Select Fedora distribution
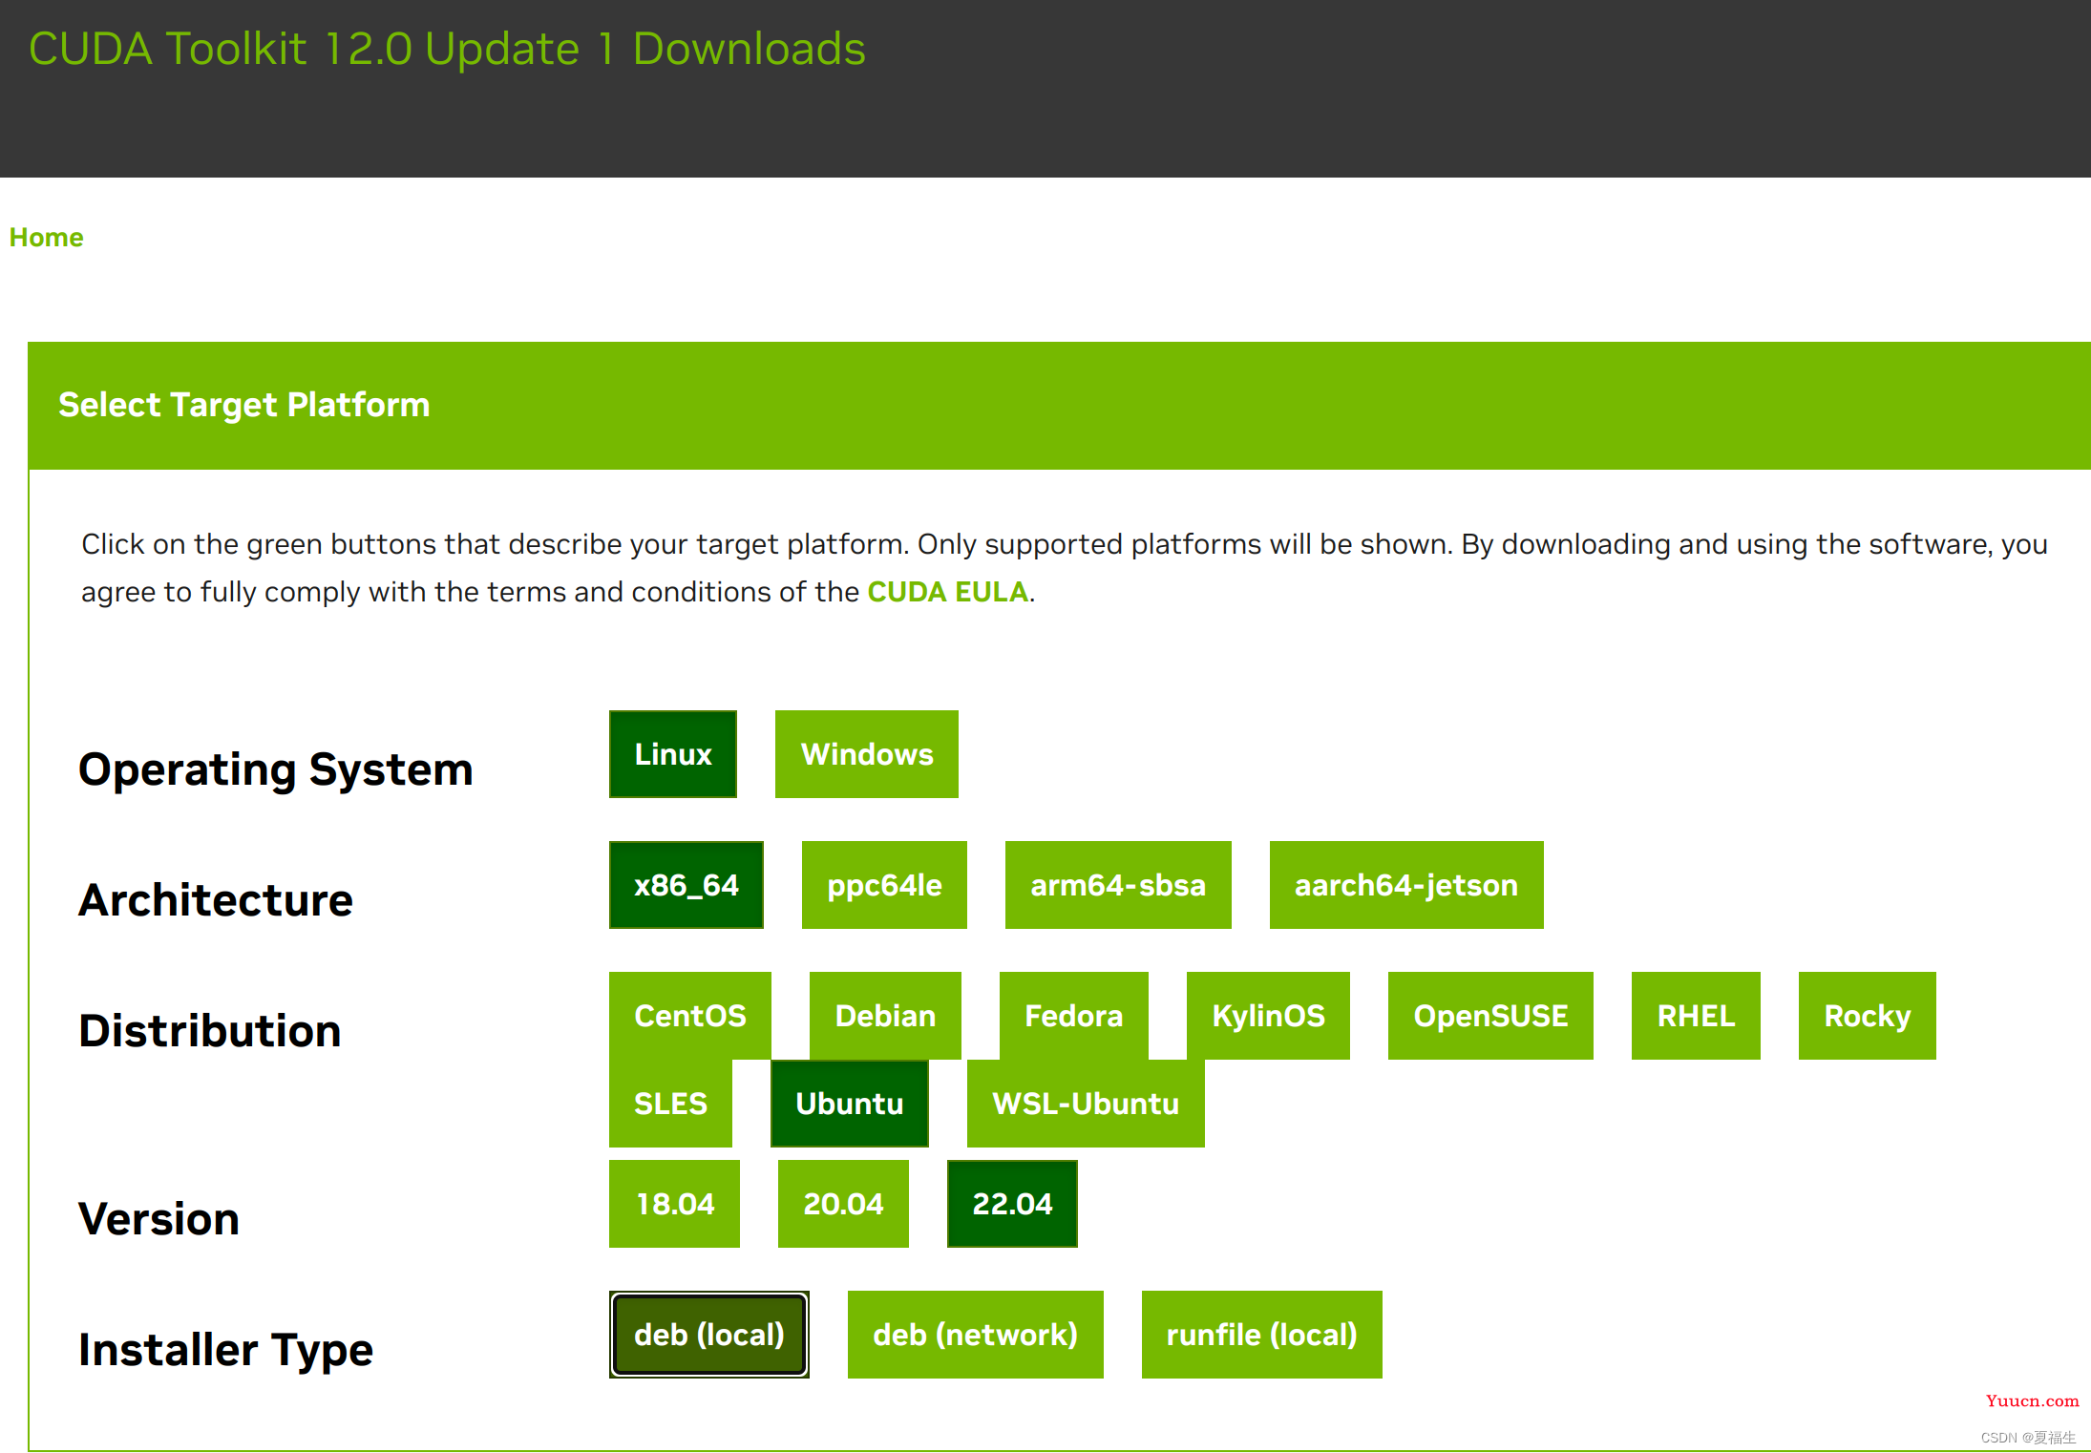The image size is (2091, 1453). [1074, 1016]
